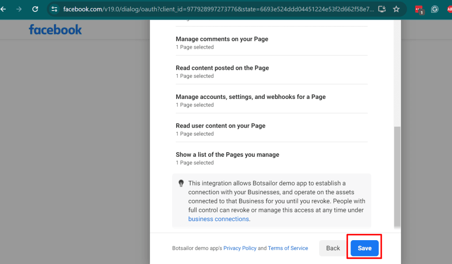
Task: Open the Terms of Service link
Action: point(288,248)
